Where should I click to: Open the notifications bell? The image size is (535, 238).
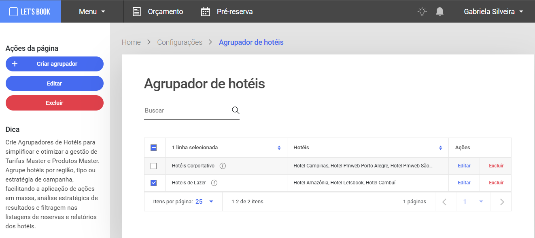coord(440,12)
